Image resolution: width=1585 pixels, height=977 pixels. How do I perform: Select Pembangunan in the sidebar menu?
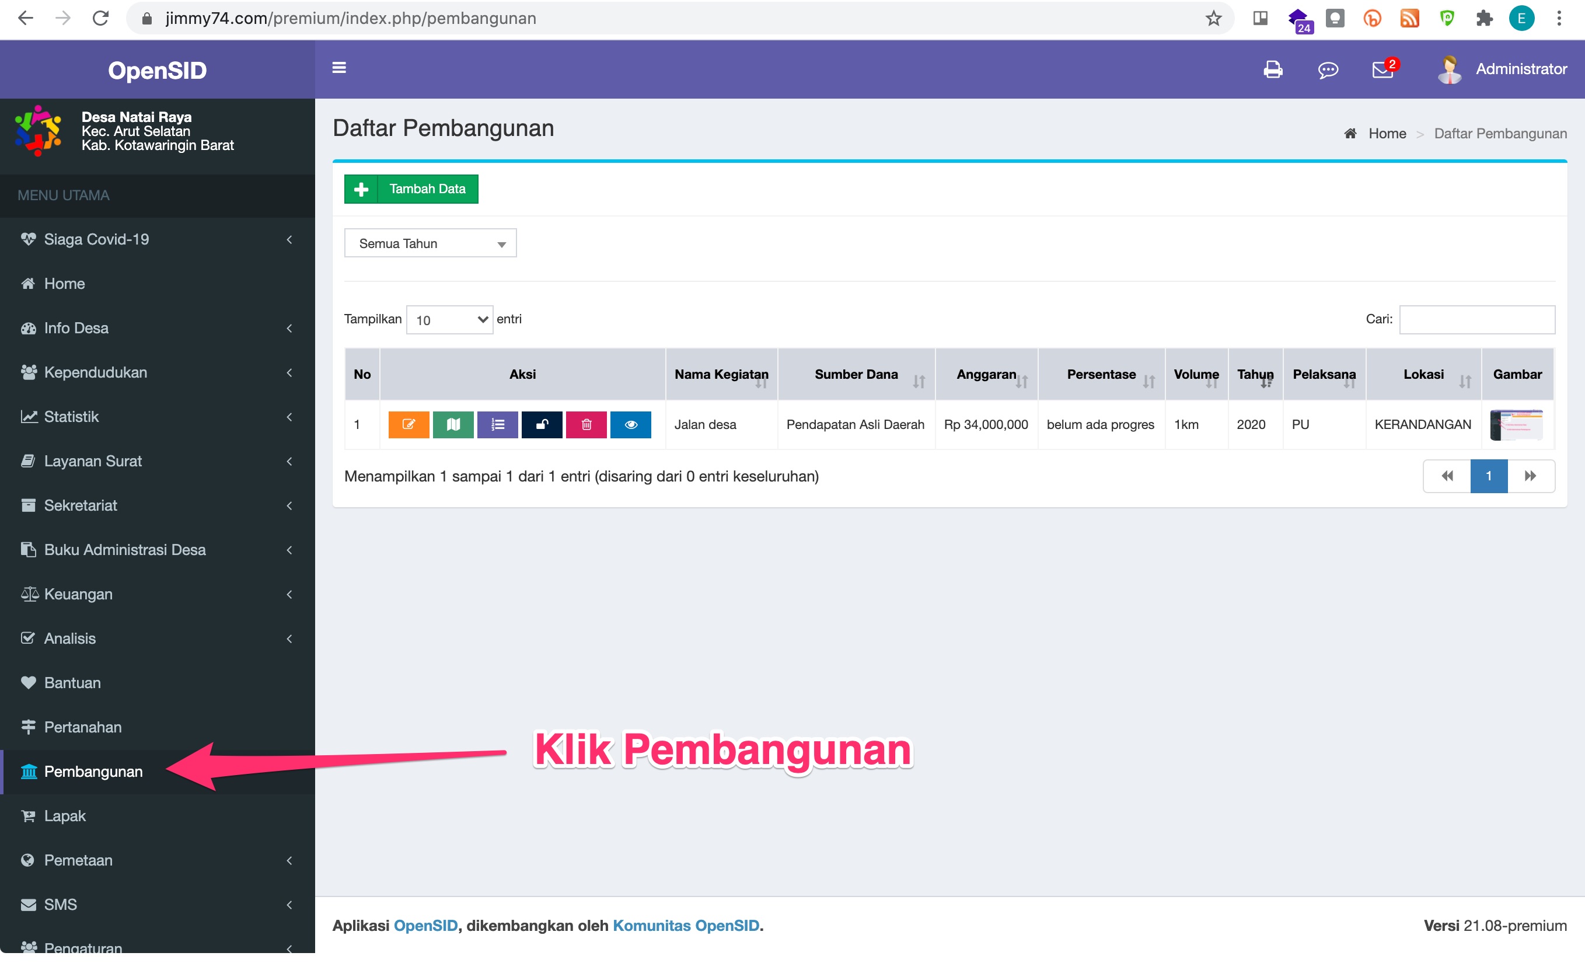[x=94, y=772]
